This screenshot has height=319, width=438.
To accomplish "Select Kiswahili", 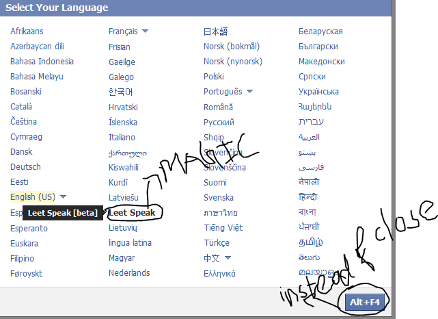I will [x=124, y=167].
